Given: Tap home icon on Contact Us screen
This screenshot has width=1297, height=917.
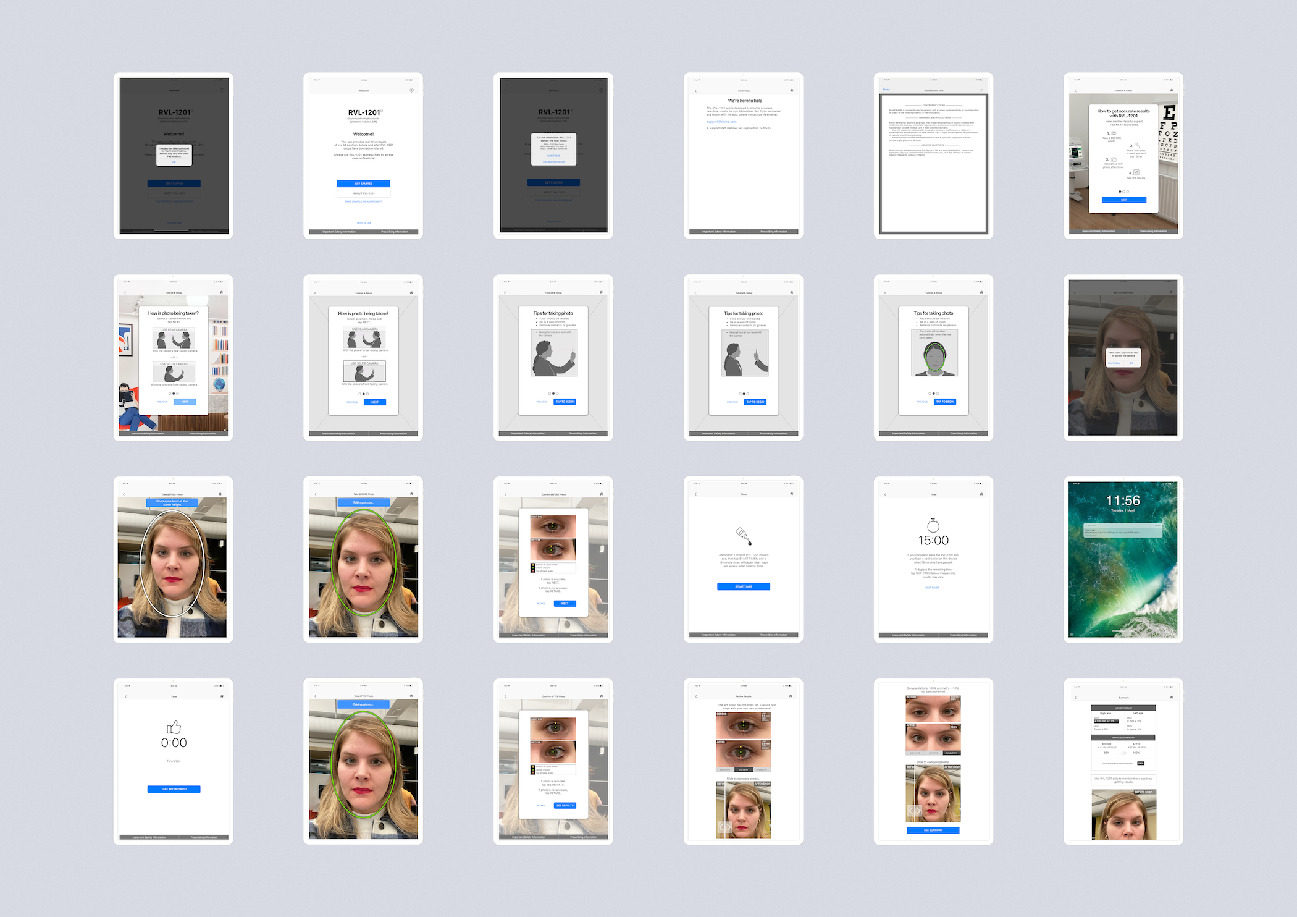Looking at the screenshot, I should coord(791,91).
